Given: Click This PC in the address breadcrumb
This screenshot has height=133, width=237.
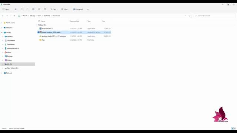Looking at the screenshot, I should coord(25,16).
